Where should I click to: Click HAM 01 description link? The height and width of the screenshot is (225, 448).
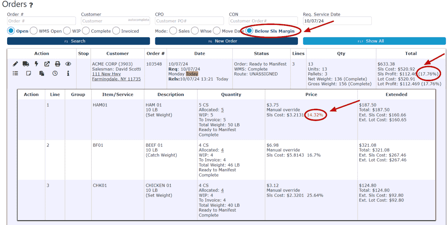154,105
